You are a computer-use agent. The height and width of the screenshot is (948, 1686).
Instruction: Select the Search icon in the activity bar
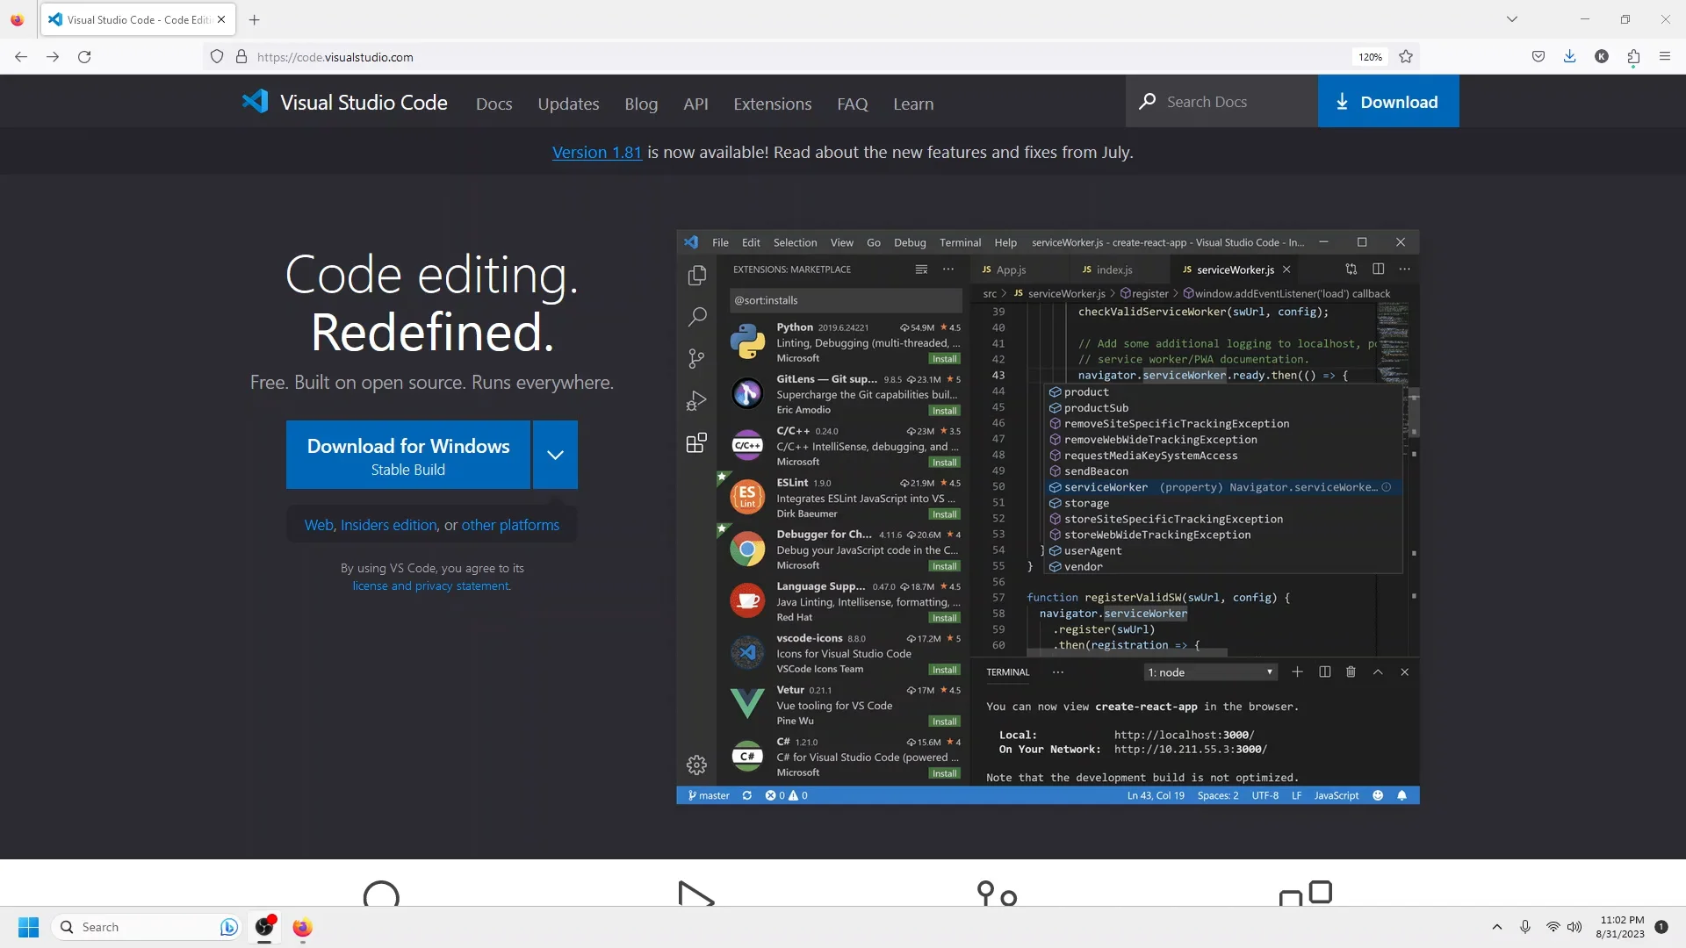pyautogui.click(x=696, y=317)
